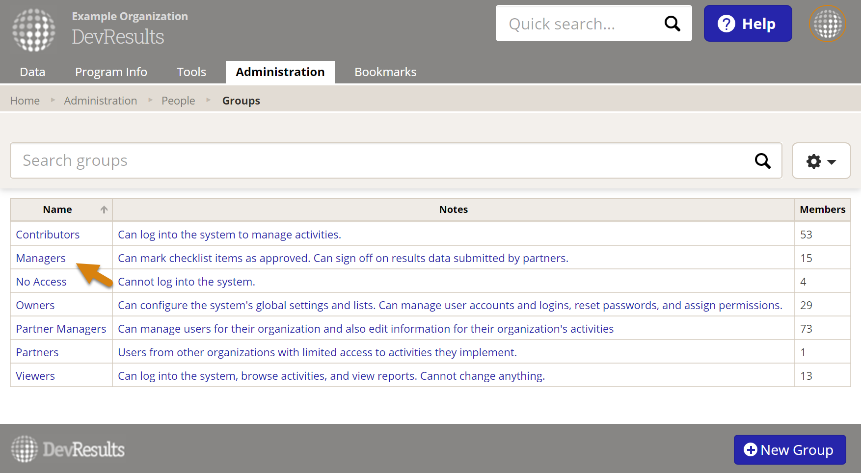This screenshot has height=473, width=861.
Task: Click the Members column header
Action: point(822,210)
